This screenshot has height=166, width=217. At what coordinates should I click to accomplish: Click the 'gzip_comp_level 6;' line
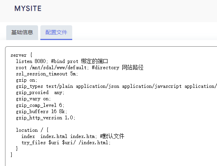(x=40, y=105)
